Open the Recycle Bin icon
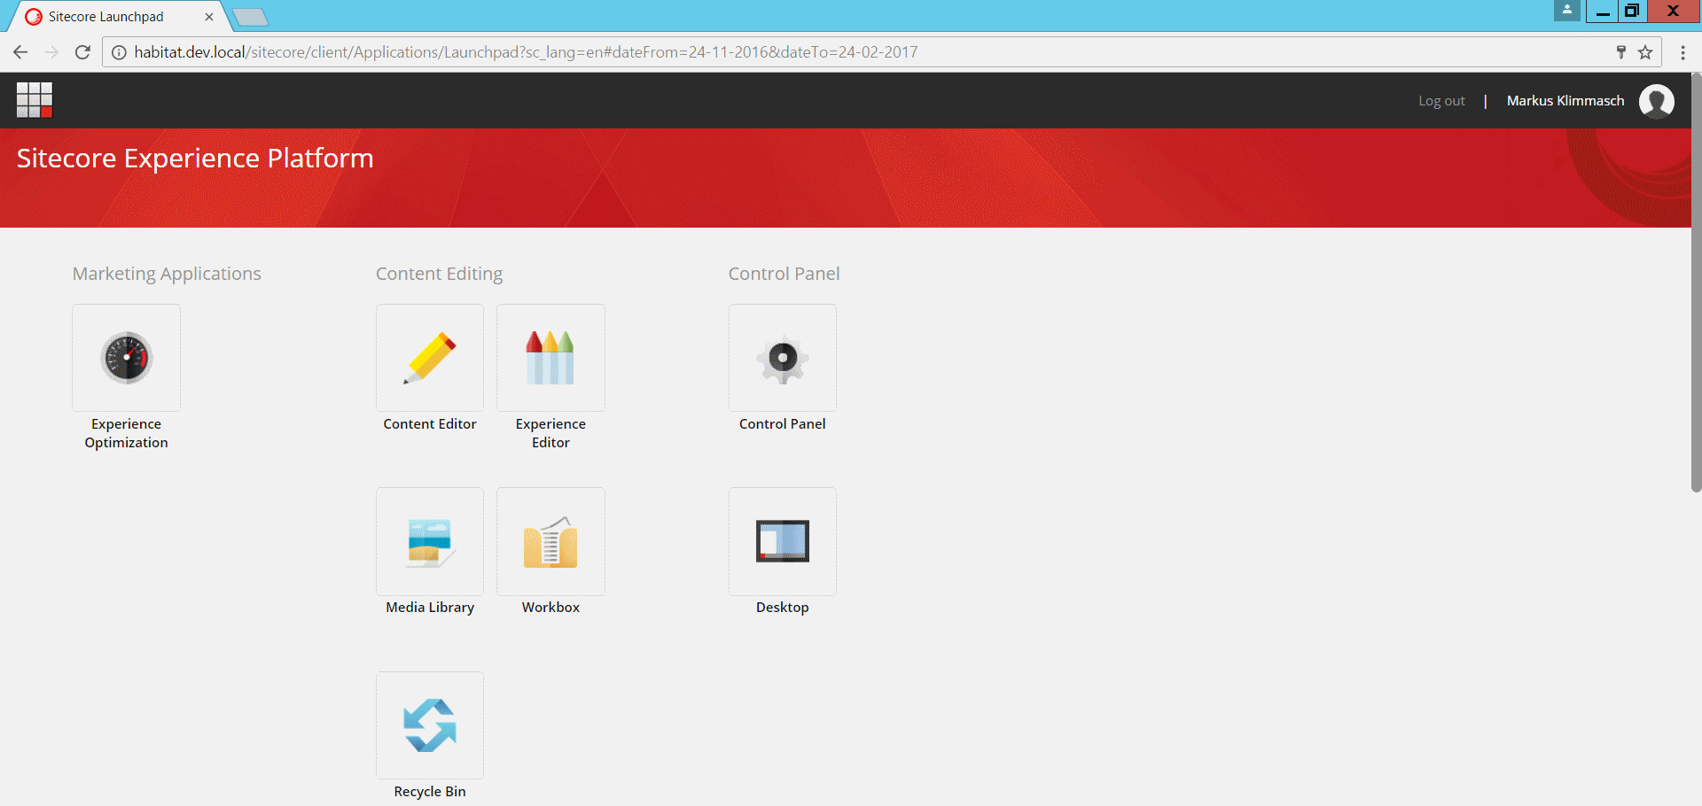1702x806 pixels. coord(430,725)
